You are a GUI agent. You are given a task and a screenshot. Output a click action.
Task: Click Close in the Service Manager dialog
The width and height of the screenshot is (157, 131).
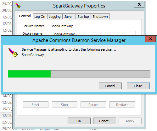click(138, 86)
